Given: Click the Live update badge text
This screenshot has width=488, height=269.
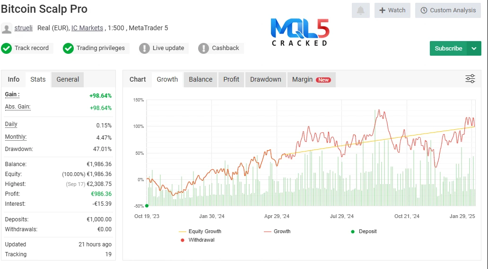Looking at the screenshot, I should pos(168,48).
